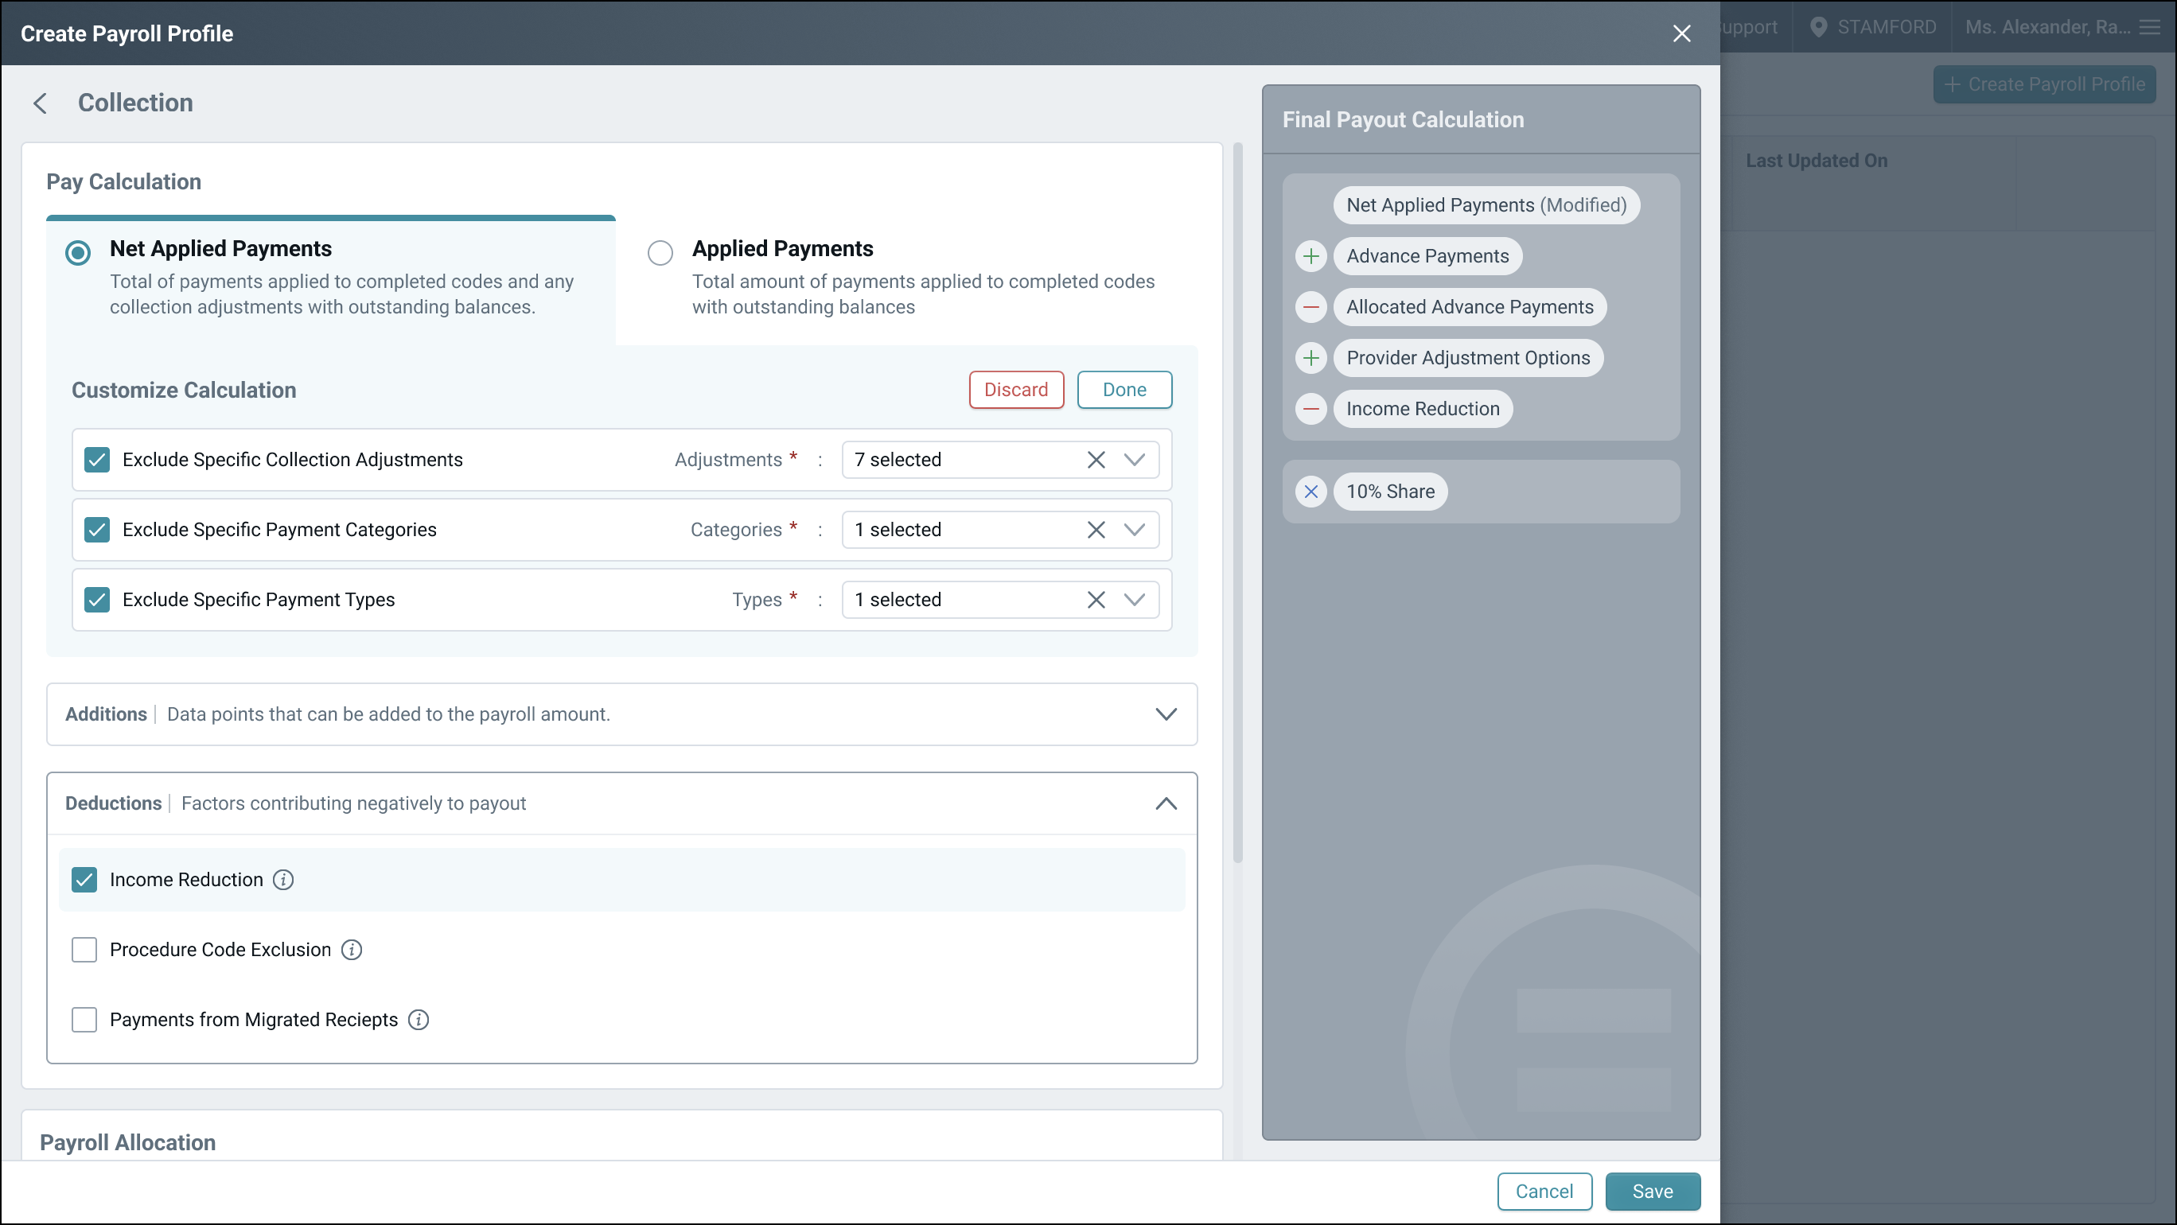Screen dimensions: 2177x1225
Task: Save the payroll profile
Action: (x=1652, y=1192)
